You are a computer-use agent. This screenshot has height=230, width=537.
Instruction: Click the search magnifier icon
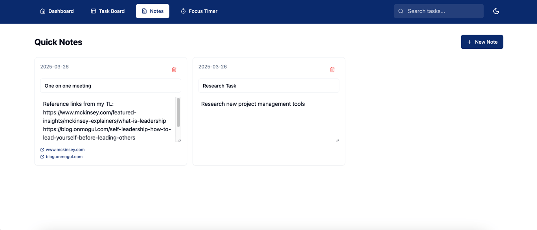[x=401, y=11]
